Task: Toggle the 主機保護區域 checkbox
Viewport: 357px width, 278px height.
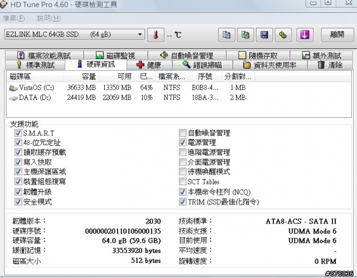Action: pyautogui.click(x=18, y=172)
